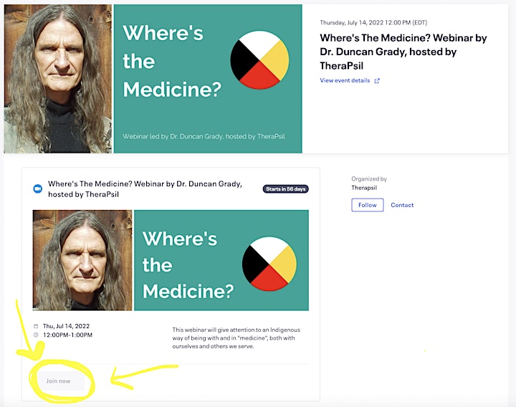This screenshot has width=516, height=407.
Task: Click the clock icon next to 12:00PM-1:00PM
Action: (36, 335)
